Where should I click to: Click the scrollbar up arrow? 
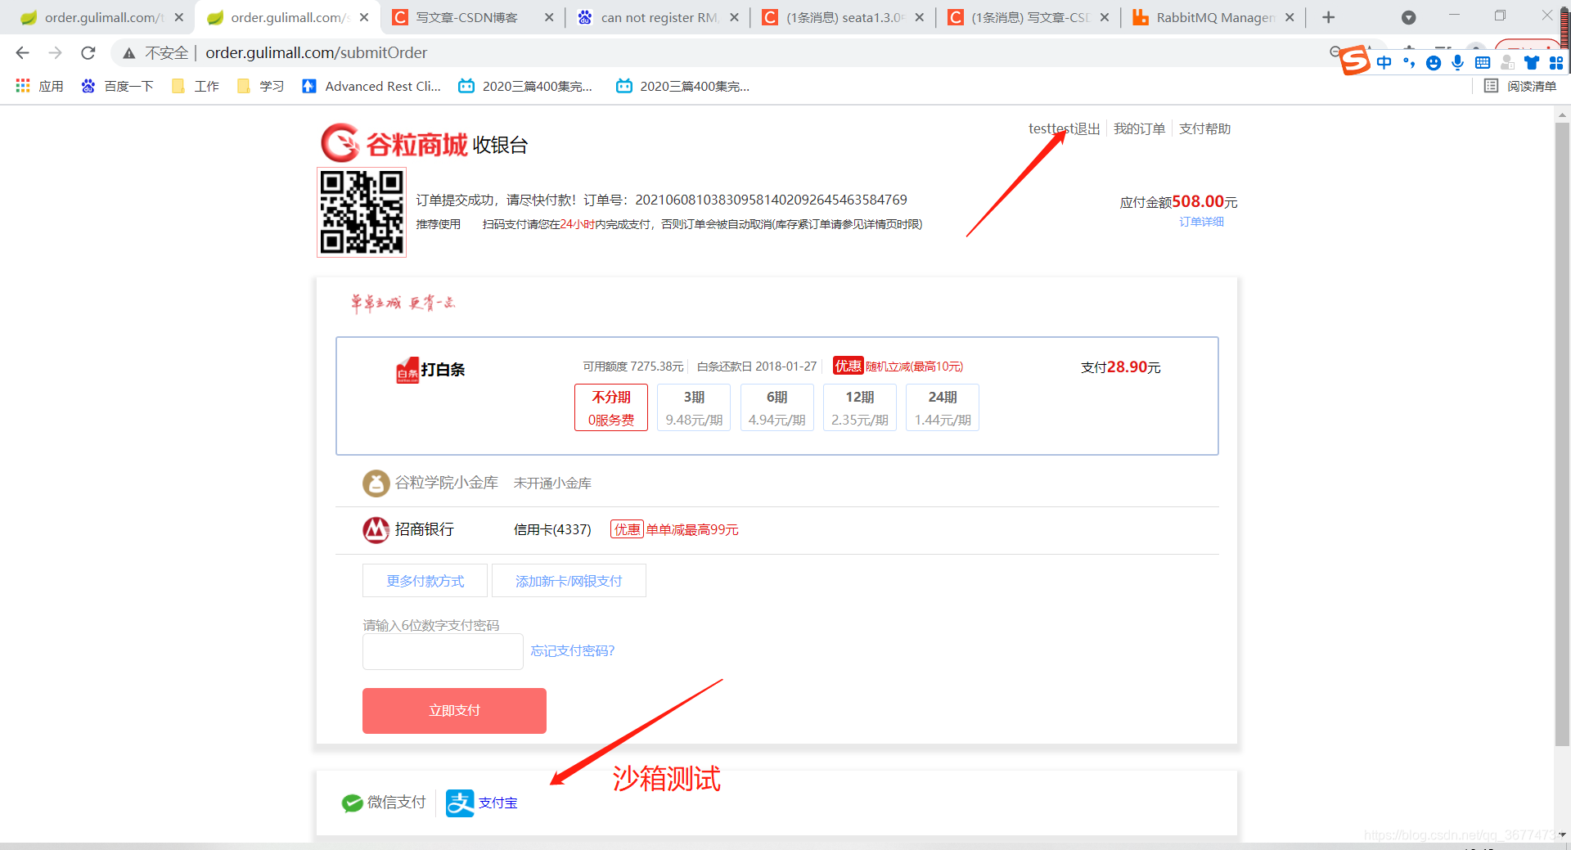point(1562,115)
